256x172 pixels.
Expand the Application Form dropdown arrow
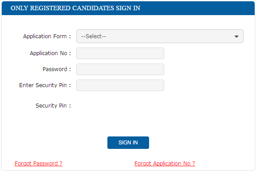236,36
